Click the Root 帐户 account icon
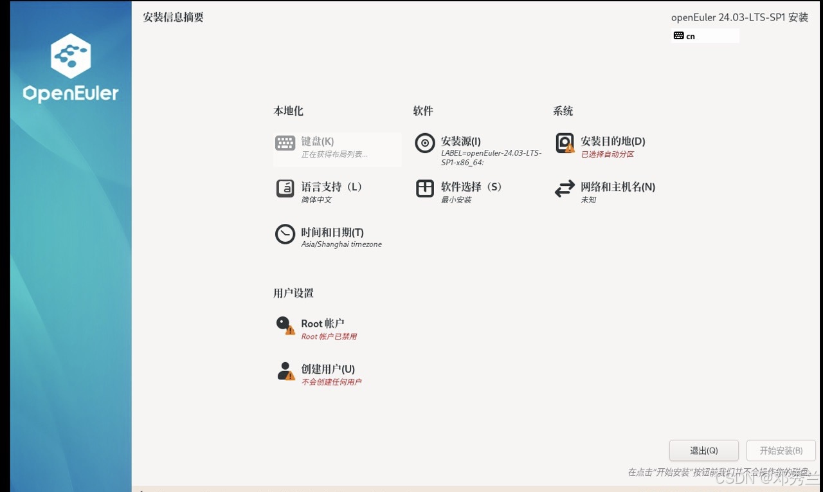 (x=283, y=324)
